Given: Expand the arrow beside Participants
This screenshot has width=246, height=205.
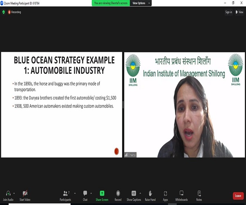Looking at the screenshot, I should tap(75, 194).
